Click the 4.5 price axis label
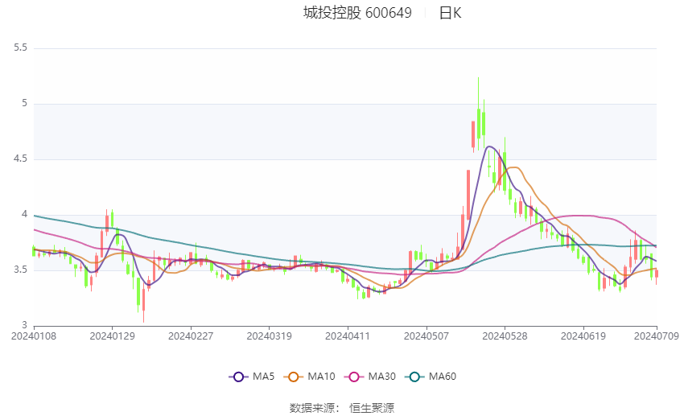This screenshot has width=684, height=416. tap(20, 159)
